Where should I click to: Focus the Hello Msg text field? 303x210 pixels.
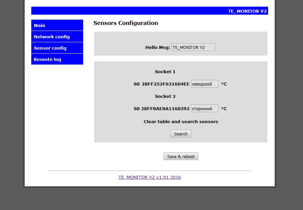pos(193,47)
